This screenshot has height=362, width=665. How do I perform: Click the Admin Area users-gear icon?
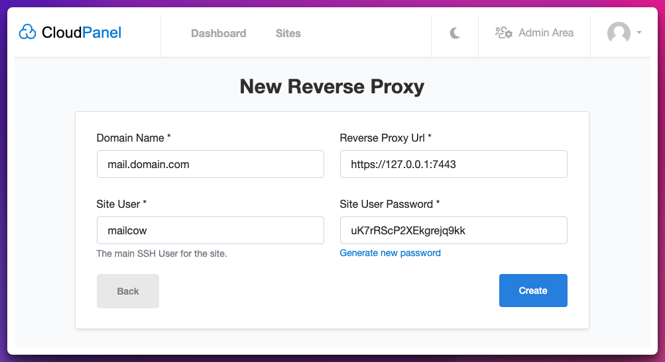504,32
